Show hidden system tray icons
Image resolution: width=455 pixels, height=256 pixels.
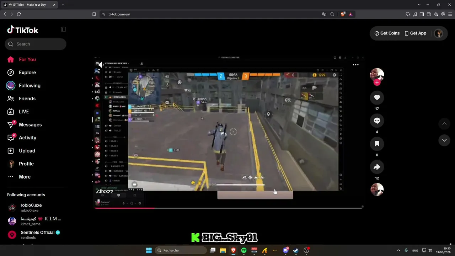[x=398, y=250]
